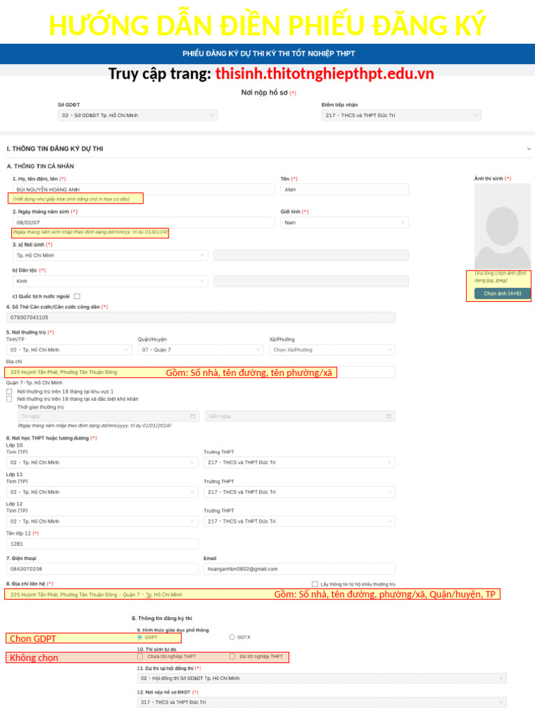Screen dimensions: 535x714
Task: Open the Lớp 11 Trường THPT dropdown
Action: (300, 492)
